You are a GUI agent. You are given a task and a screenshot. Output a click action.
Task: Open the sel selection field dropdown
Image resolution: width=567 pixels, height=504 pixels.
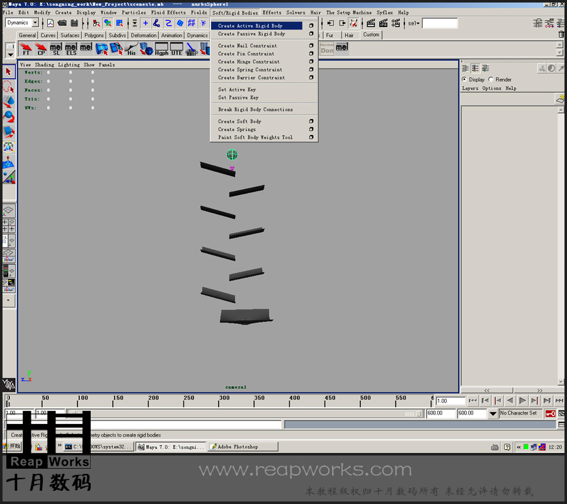(414, 23)
